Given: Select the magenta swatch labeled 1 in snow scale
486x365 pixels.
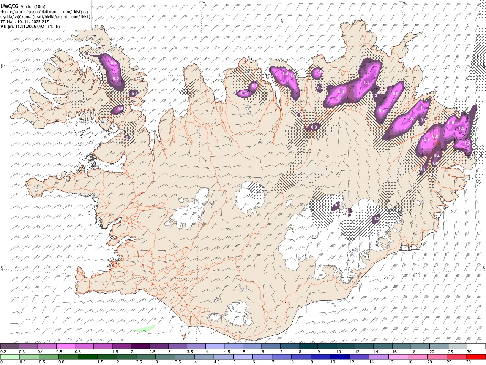Looking at the screenshot, I should (x=103, y=346).
